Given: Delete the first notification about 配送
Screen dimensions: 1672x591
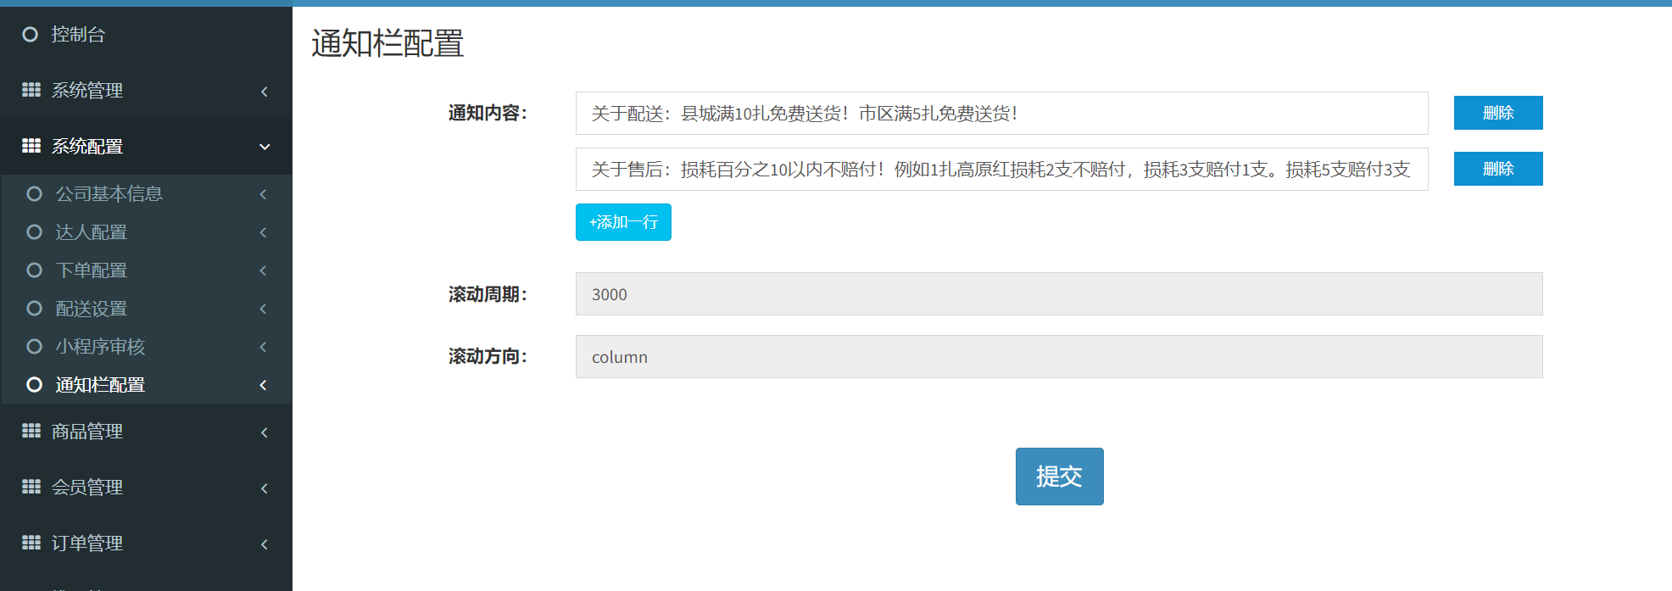Looking at the screenshot, I should 1497,113.
